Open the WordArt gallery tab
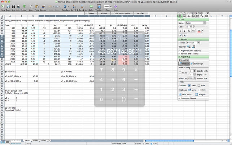 [141, 13]
